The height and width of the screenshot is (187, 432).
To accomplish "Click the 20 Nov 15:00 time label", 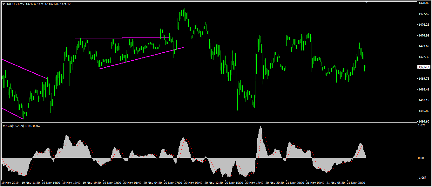I will pyautogui.click(x=234, y=183).
